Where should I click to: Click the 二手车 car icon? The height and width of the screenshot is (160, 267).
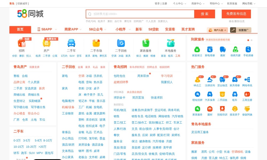coord(71,43)
